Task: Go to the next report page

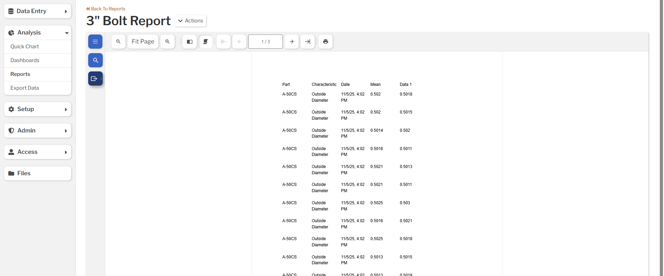Action: (292, 41)
